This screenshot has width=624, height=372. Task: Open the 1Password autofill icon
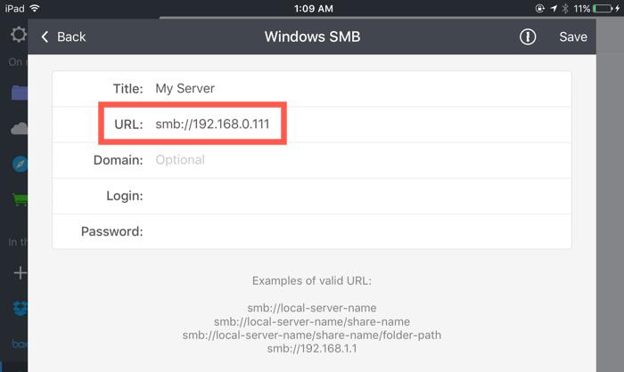[x=528, y=36]
